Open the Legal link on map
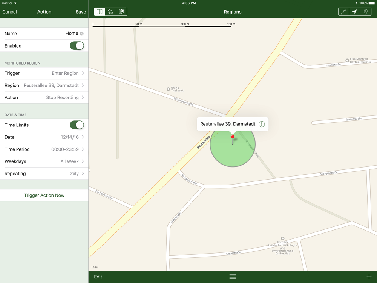Image resolution: width=377 pixels, height=283 pixels. tap(95, 267)
